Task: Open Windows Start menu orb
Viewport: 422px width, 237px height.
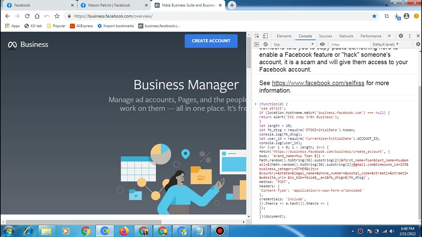Action: point(9,231)
